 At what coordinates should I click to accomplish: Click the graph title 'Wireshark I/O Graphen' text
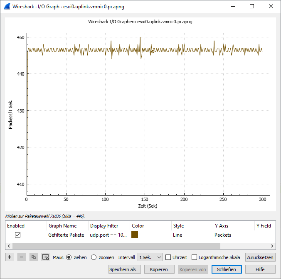tap(140, 22)
